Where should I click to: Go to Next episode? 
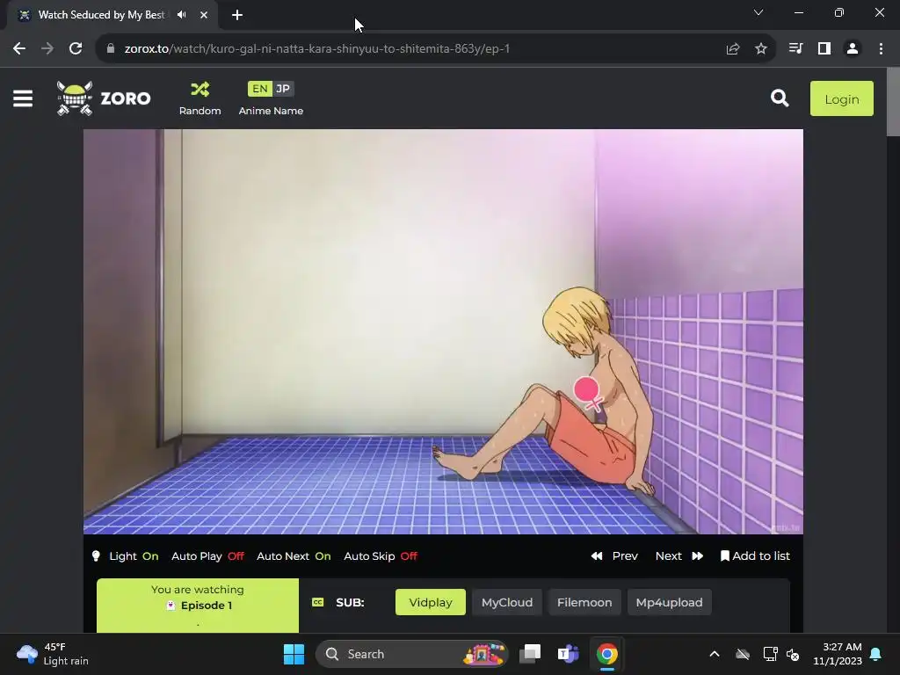pyautogui.click(x=679, y=556)
